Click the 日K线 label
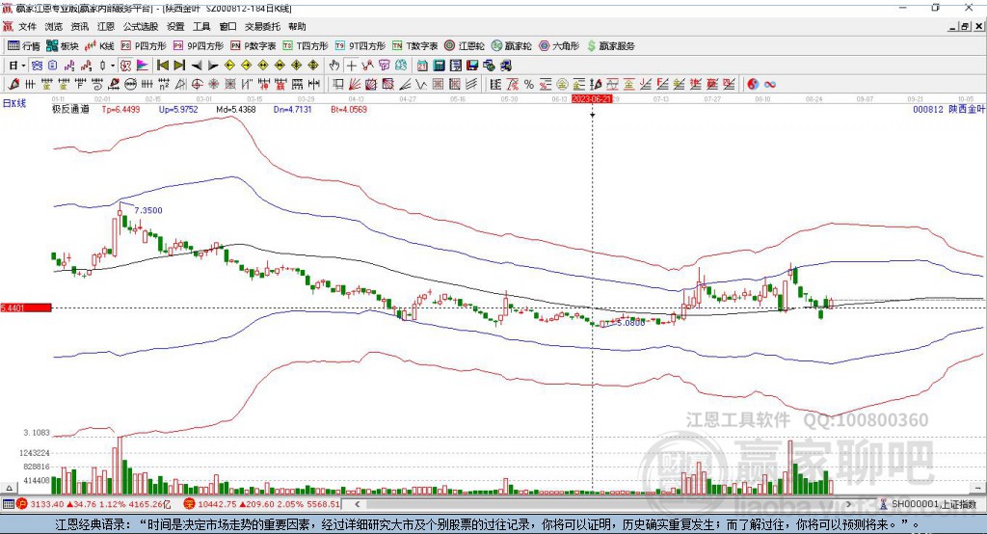987x534 pixels. tap(13, 103)
